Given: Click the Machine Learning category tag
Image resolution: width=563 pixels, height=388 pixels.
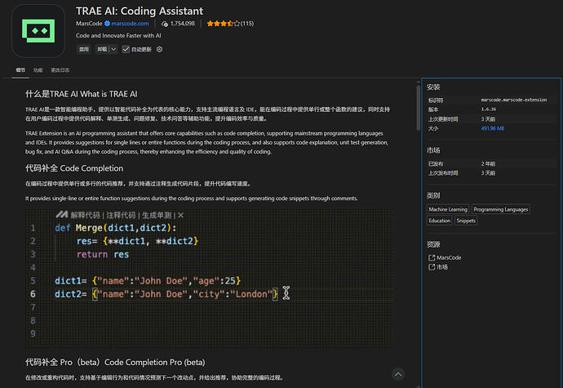Looking at the screenshot, I should [448, 209].
